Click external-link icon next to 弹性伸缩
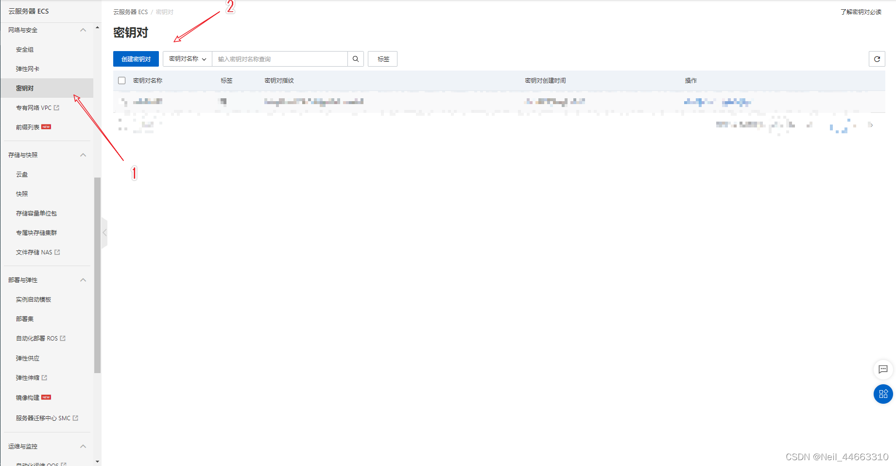This screenshot has width=896, height=466. 45,378
